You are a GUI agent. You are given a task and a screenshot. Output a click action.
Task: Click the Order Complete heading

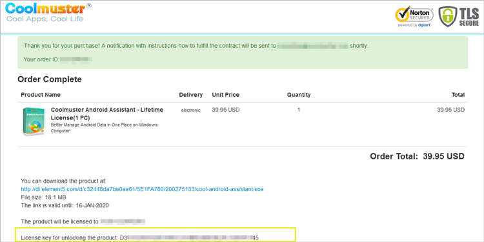click(x=50, y=79)
